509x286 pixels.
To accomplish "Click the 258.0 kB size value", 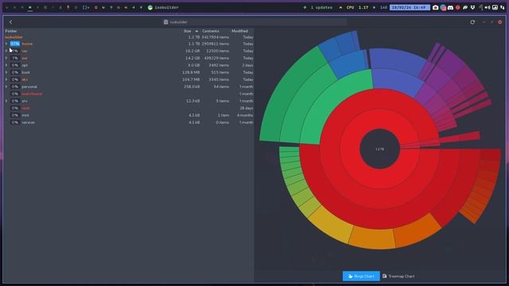I will (192, 87).
